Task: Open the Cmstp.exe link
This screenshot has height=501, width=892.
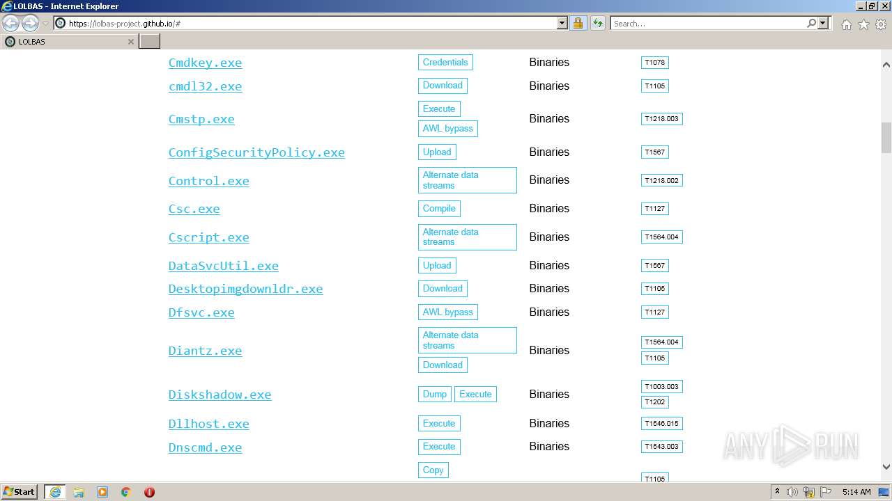Action: pos(201,119)
